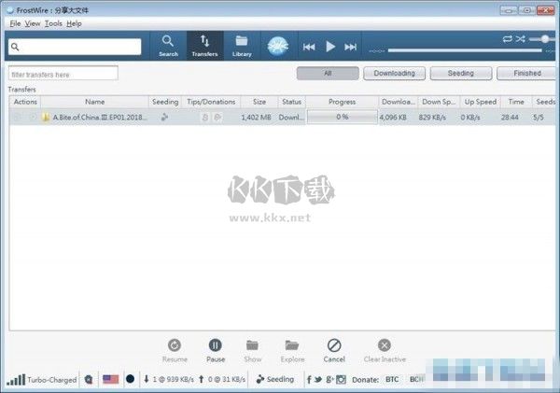
Task: Click Clear Inactive transfers button
Action: [385, 350]
